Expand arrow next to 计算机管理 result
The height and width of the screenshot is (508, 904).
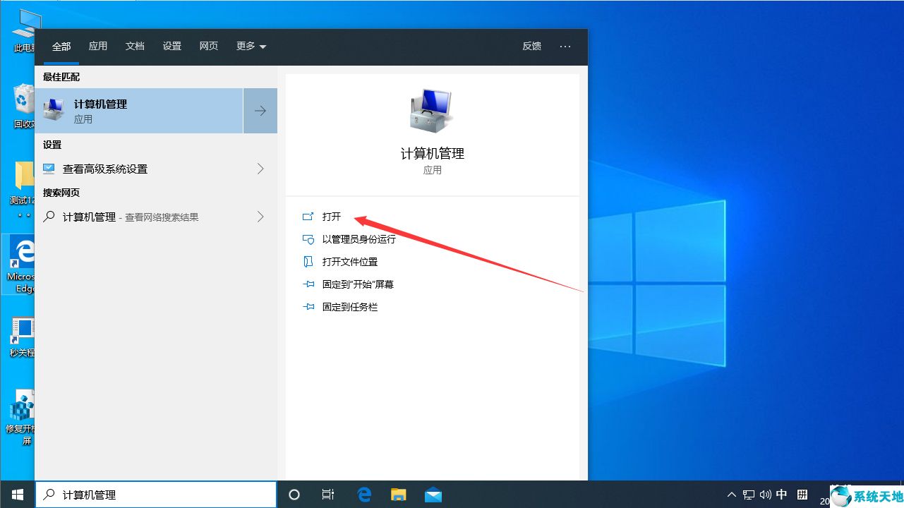point(260,111)
